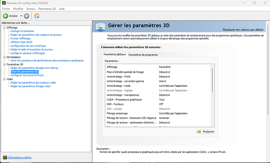Switch to Paramètres de programme tab
Image resolution: width=270 pixels, height=163 pixels.
[x=143, y=55]
